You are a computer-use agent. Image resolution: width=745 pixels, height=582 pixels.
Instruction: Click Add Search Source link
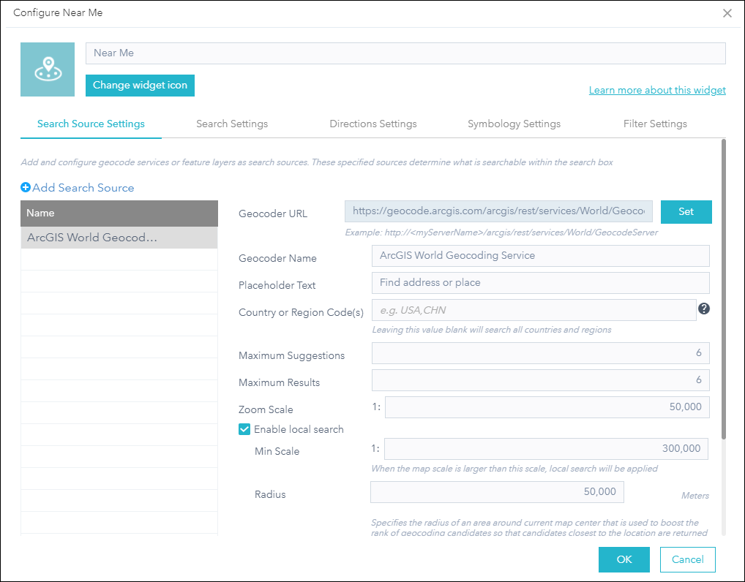point(83,187)
